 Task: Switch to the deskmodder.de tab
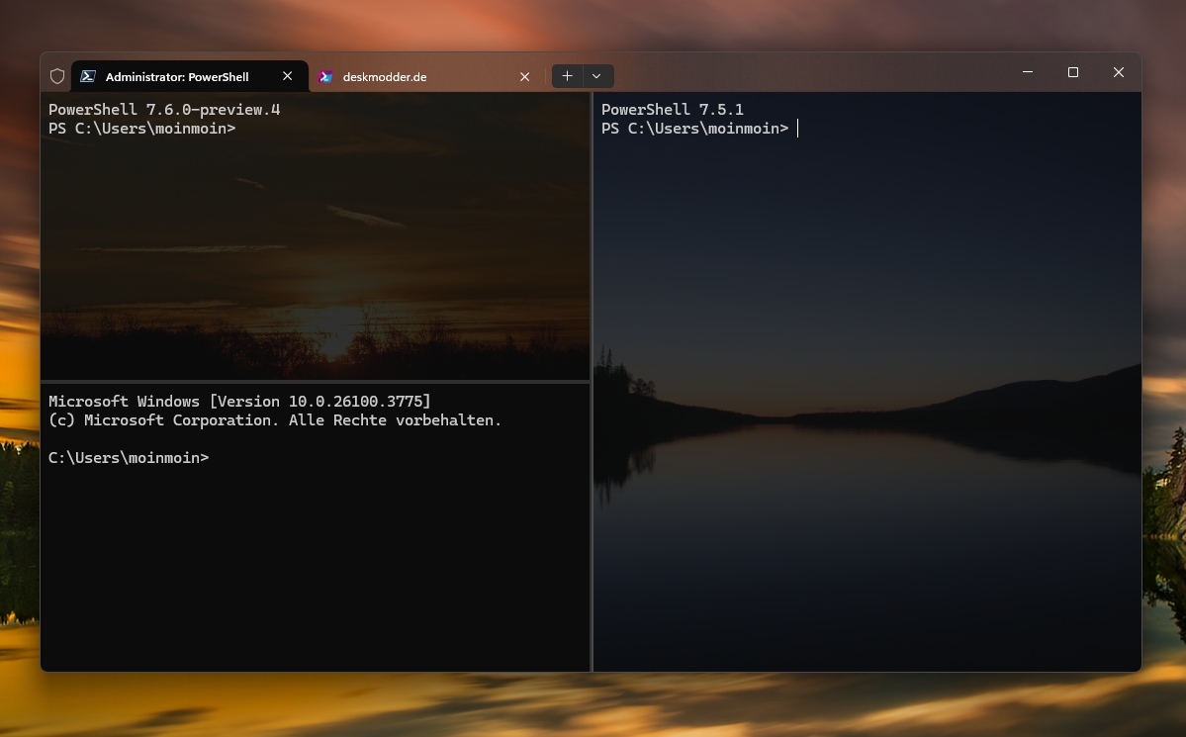pyautogui.click(x=426, y=76)
